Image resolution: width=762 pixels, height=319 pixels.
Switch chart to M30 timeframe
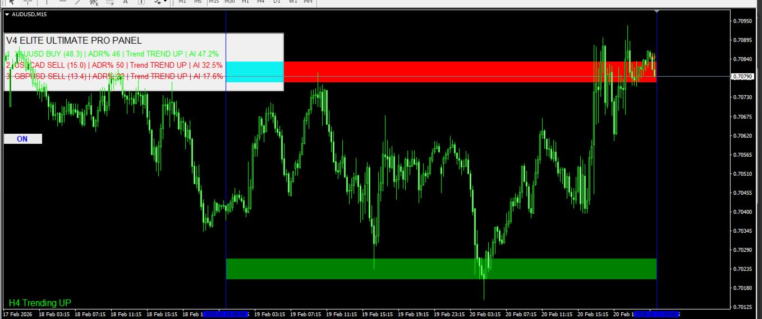(229, 2)
